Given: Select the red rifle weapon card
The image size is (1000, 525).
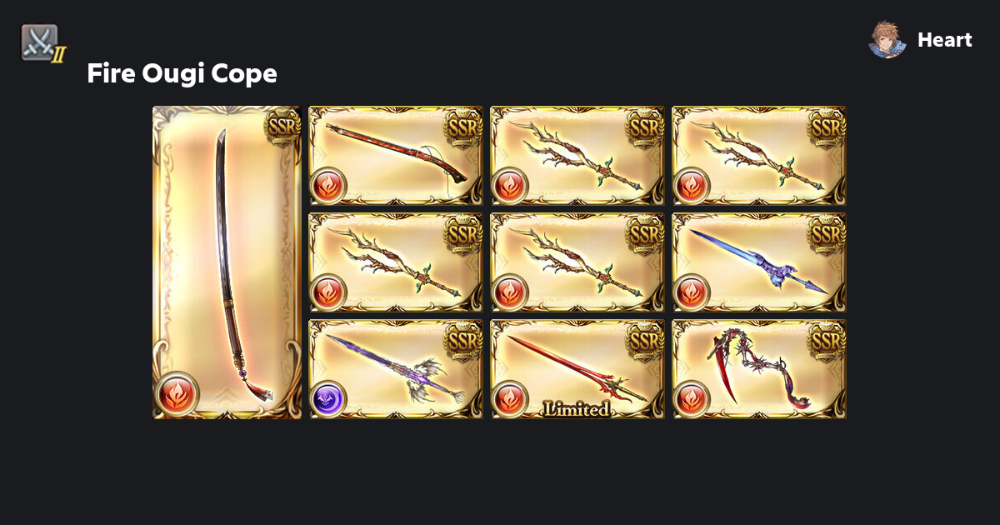Looking at the screenshot, I should coord(396,156).
